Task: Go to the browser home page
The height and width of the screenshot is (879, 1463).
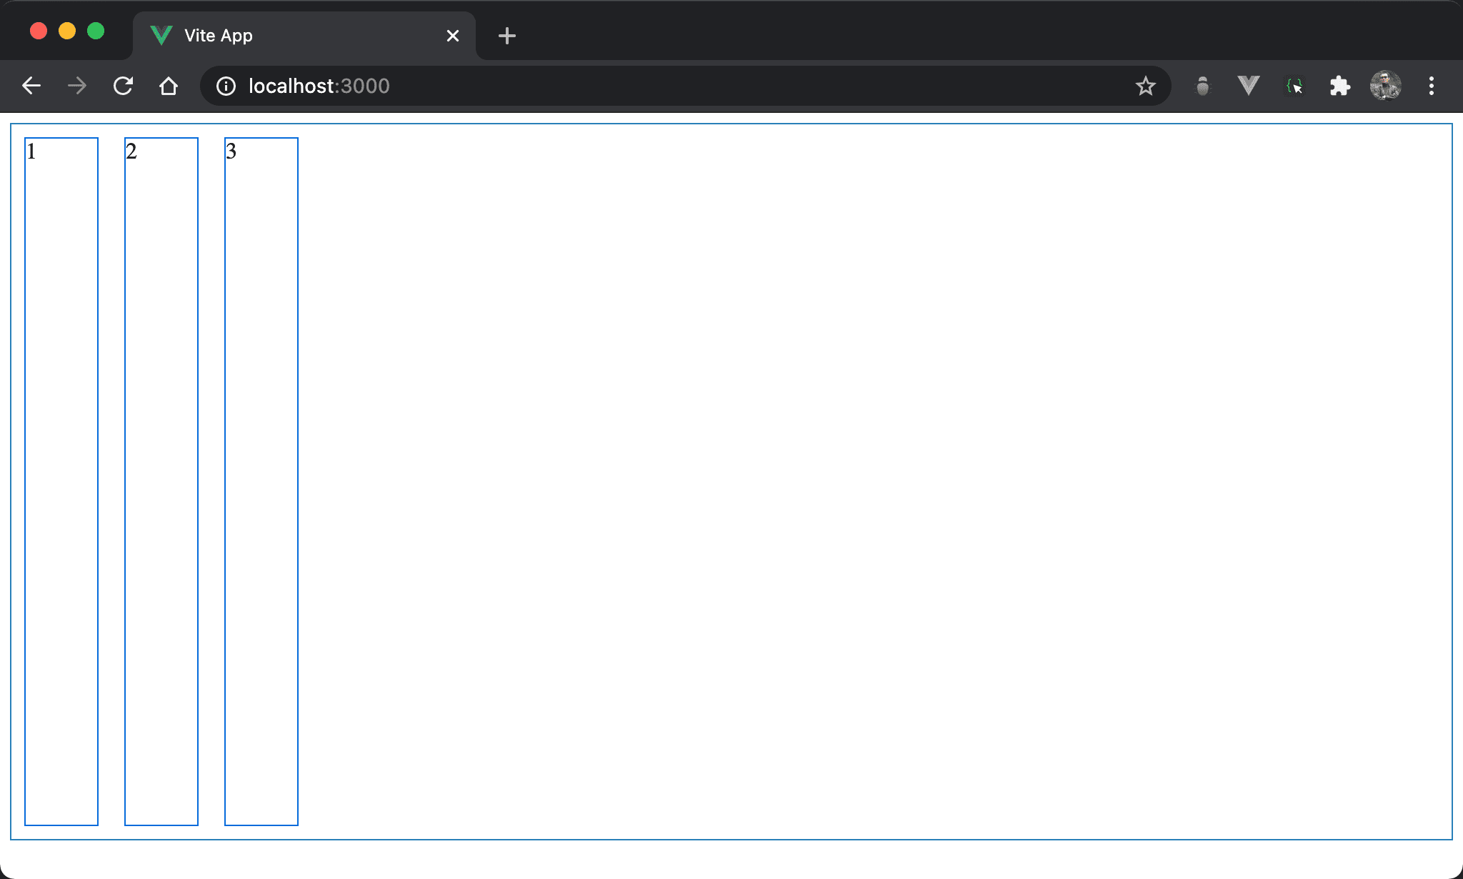Action: (x=169, y=86)
